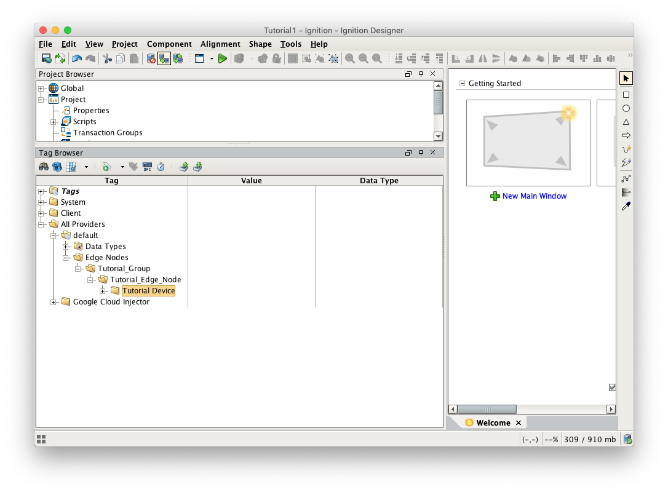Viewport: 668px width, 492px height.
Task: Open the OPC browser icon
Action: pyautogui.click(x=147, y=167)
